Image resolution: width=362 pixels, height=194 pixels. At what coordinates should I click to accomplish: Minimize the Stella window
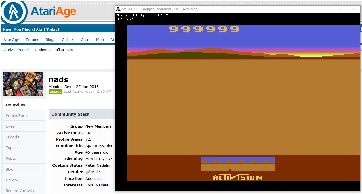pyautogui.click(x=328, y=9)
